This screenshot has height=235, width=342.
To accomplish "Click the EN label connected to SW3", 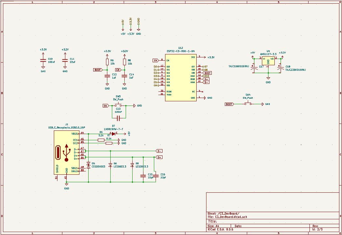I will coord(106,105).
